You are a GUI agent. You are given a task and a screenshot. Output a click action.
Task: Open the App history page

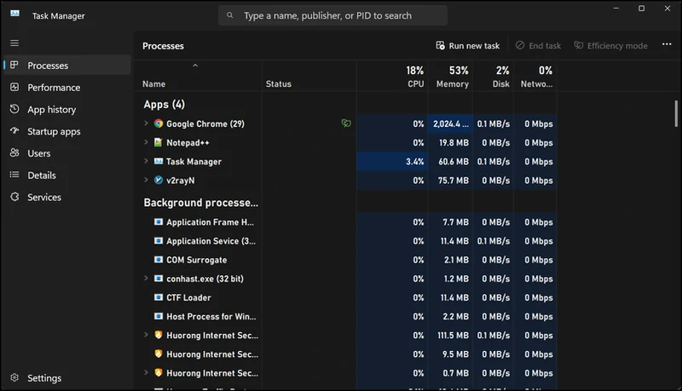click(51, 110)
